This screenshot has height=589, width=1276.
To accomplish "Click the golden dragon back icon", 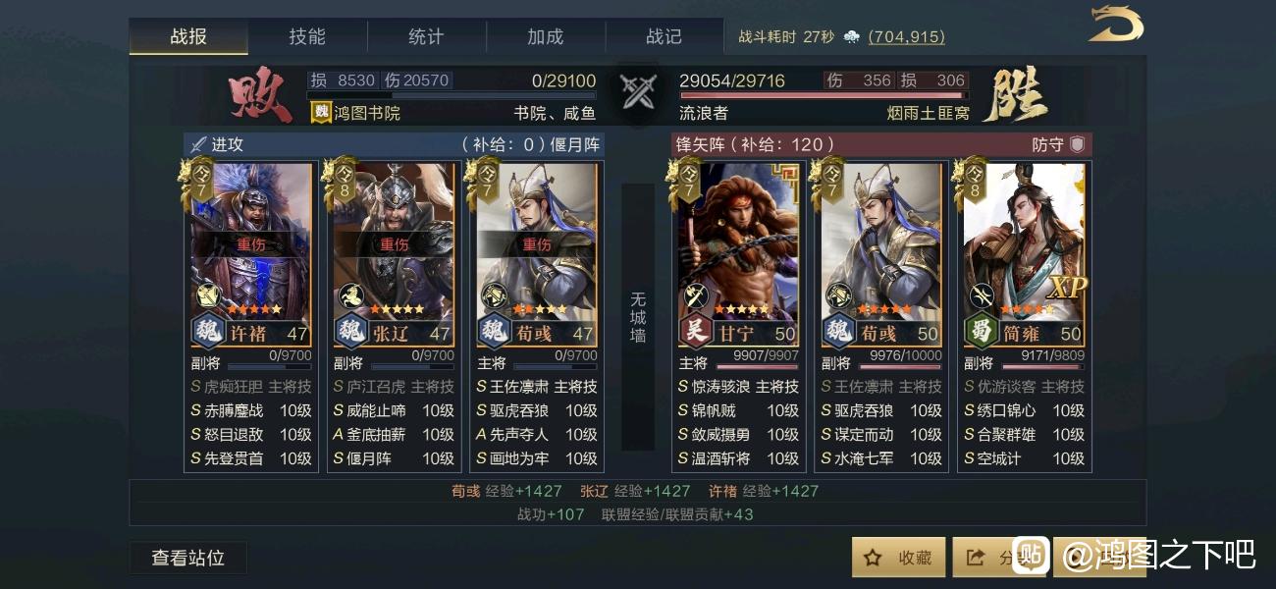I will click(x=1116, y=24).
